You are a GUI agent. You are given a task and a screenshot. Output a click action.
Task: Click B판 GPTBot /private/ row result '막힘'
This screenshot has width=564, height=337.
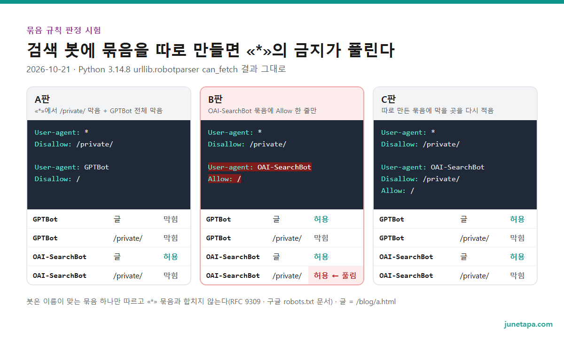point(321,238)
